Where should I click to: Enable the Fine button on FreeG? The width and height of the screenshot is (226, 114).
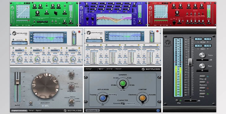click(202, 94)
